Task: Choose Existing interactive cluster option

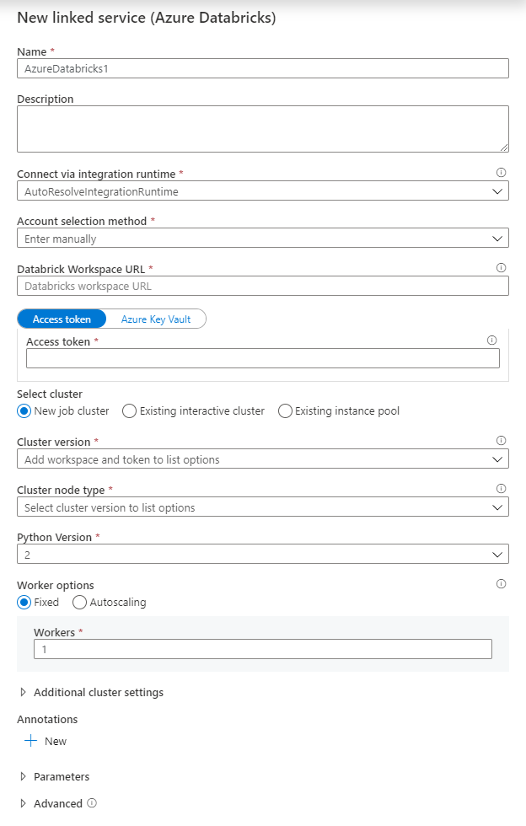Action: (129, 411)
